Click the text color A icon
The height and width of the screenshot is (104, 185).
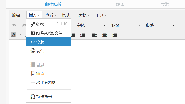[x=14, y=35]
